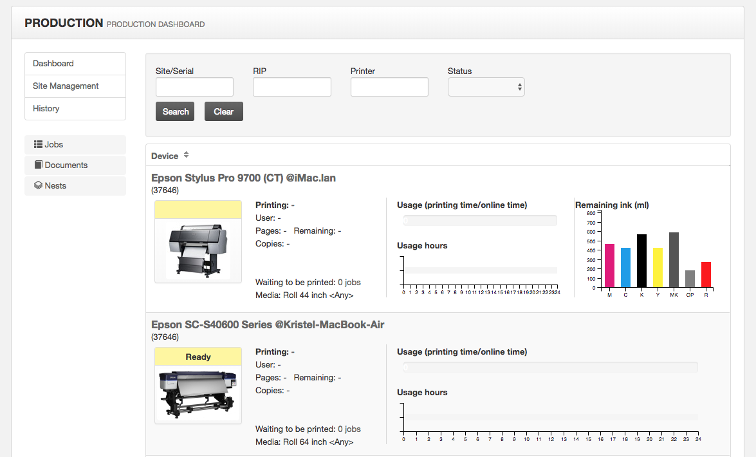756x457 pixels.
Task: Select the Jobs list icon in sidebar
Action: [x=39, y=144]
